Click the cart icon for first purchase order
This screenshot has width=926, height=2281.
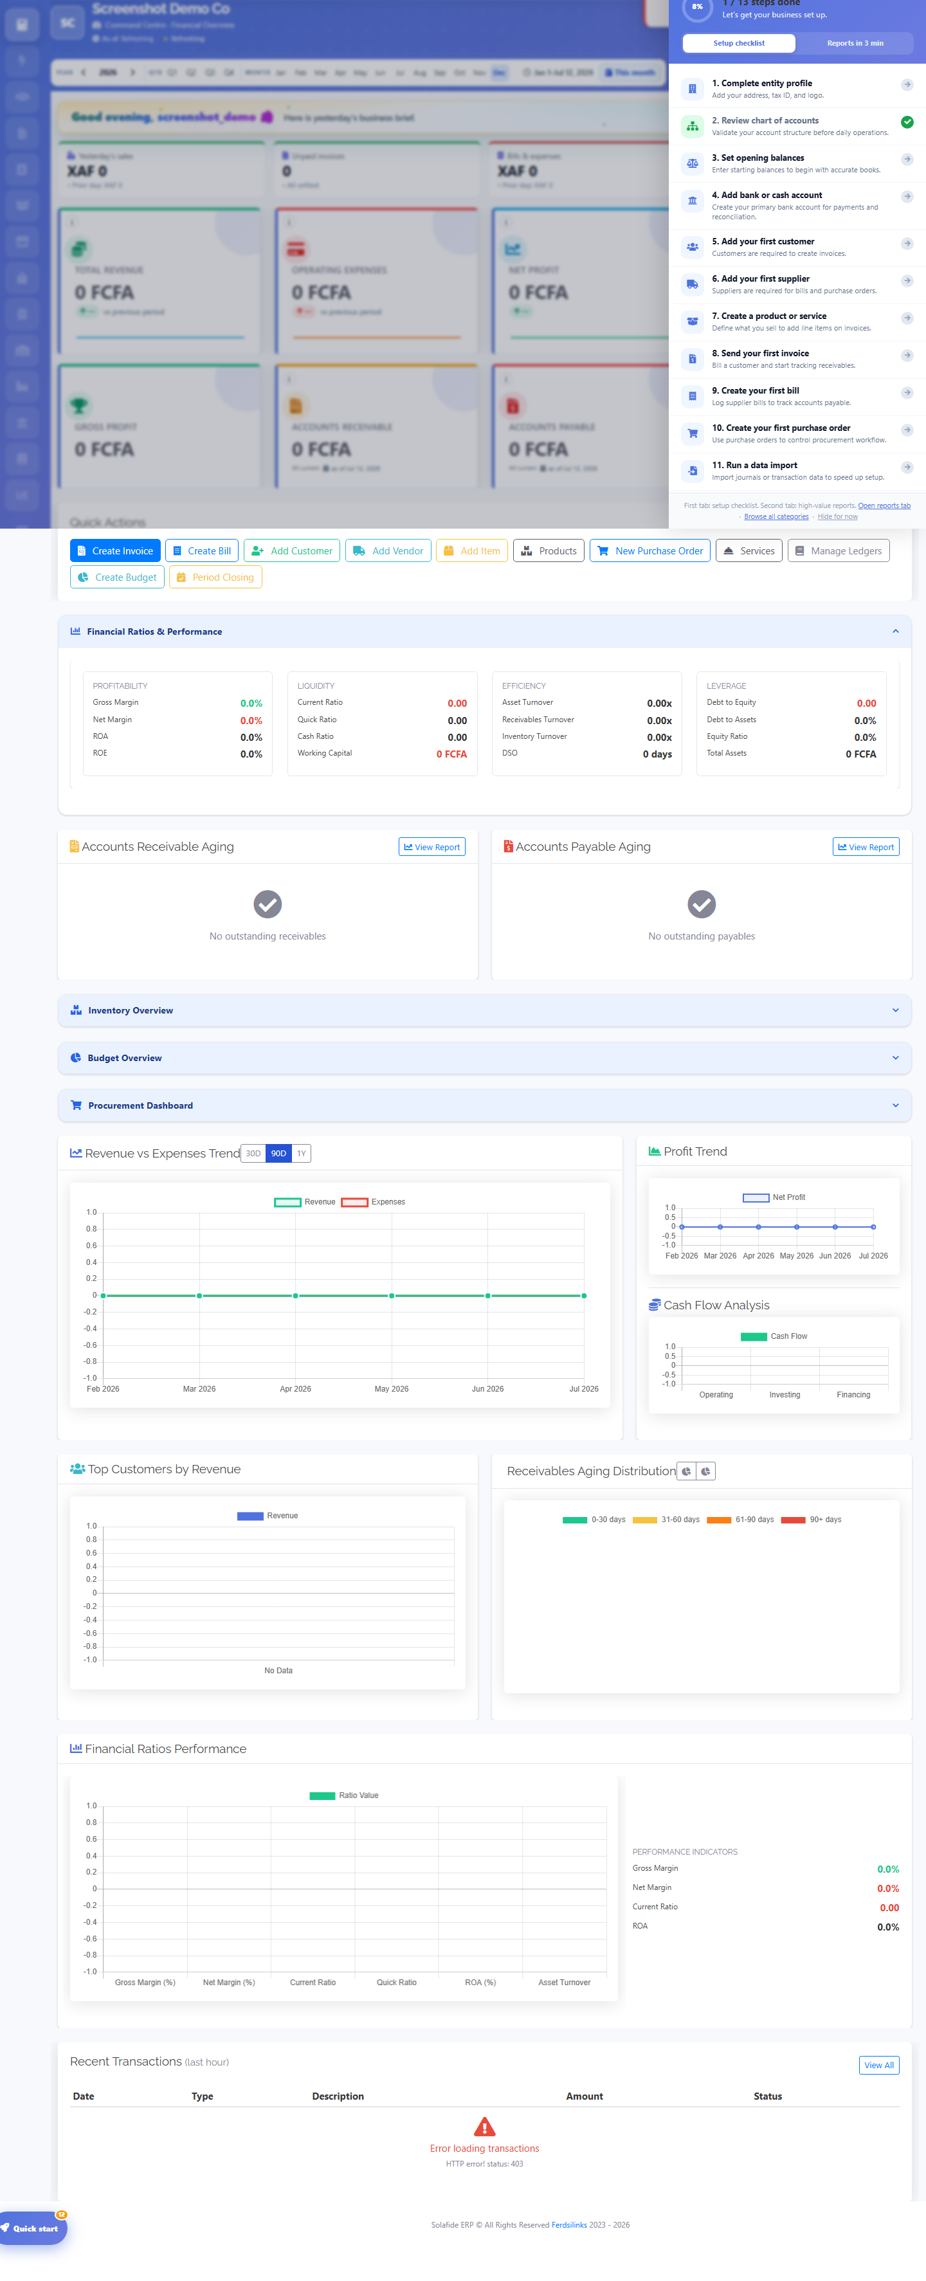click(x=693, y=433)
